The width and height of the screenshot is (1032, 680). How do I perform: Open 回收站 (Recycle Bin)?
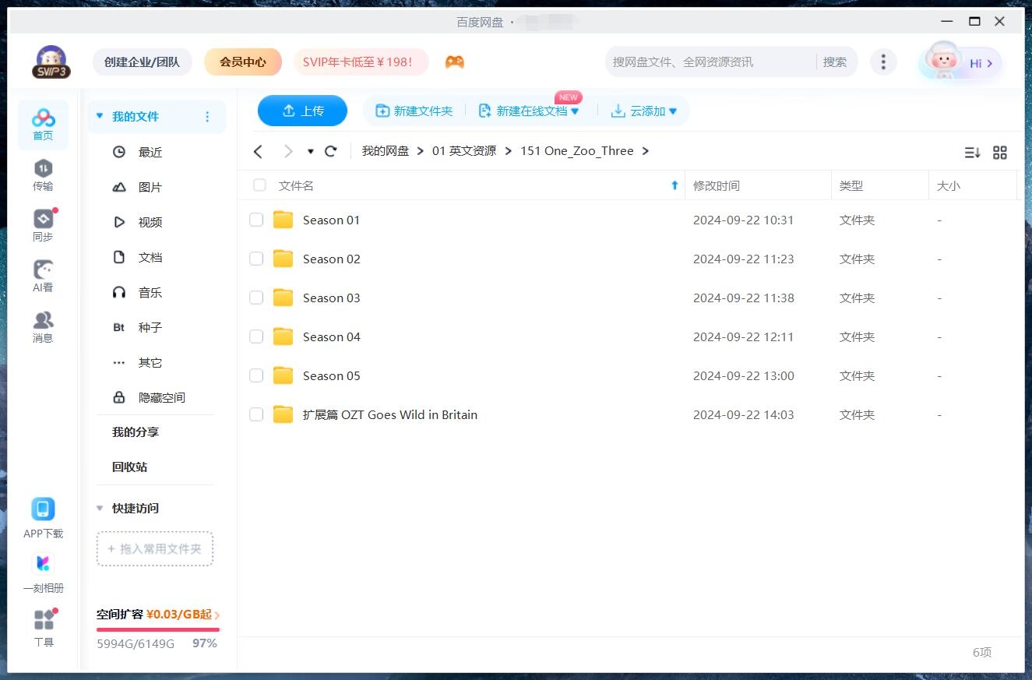coord(127,467)
